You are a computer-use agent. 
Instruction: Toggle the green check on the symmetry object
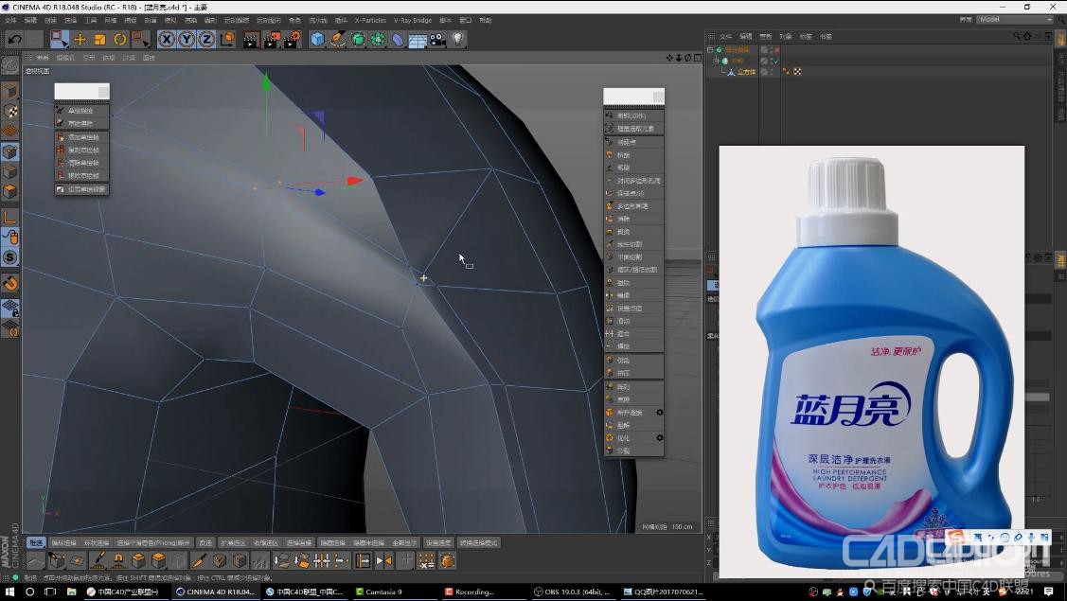[775, 61]
